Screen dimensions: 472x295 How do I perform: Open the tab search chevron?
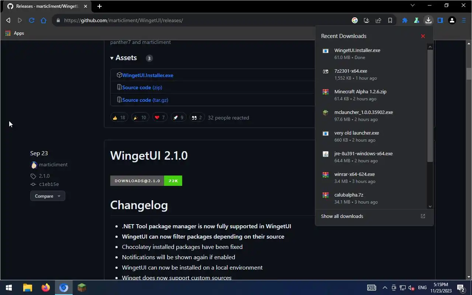click(x=413, y=6)
